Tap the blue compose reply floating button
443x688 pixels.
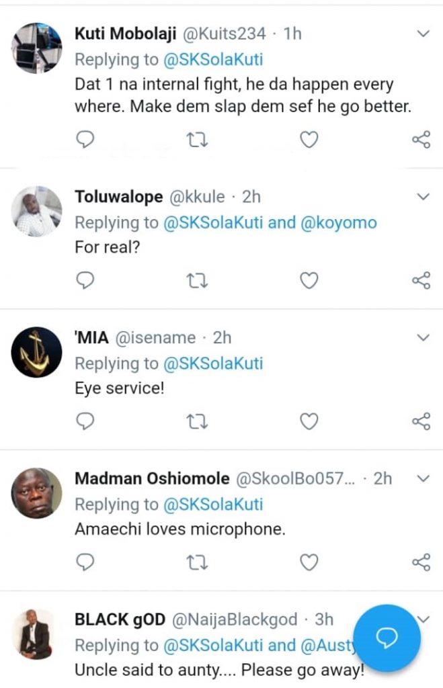(386, 638)
